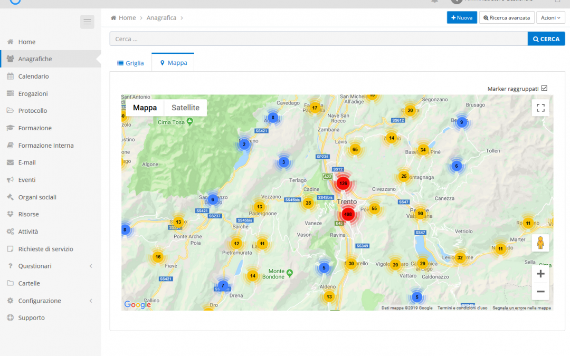Click the yellow 34 cluster marker

[423, 150]
